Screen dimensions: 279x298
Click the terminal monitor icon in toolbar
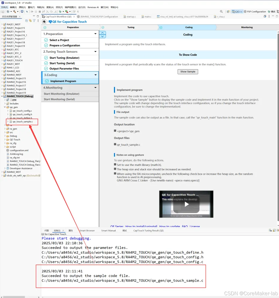point(22,12)
